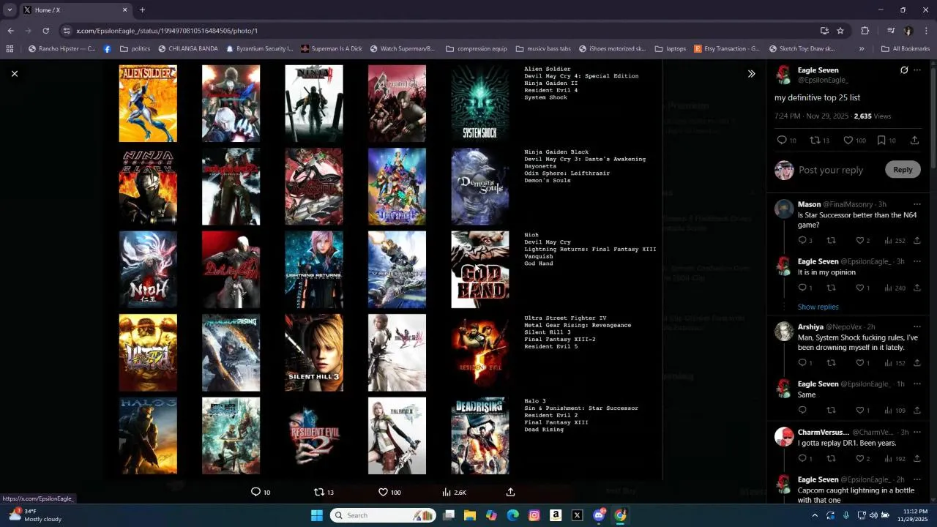
Task: Open more options on the "Same" reply
Action: 917,384
